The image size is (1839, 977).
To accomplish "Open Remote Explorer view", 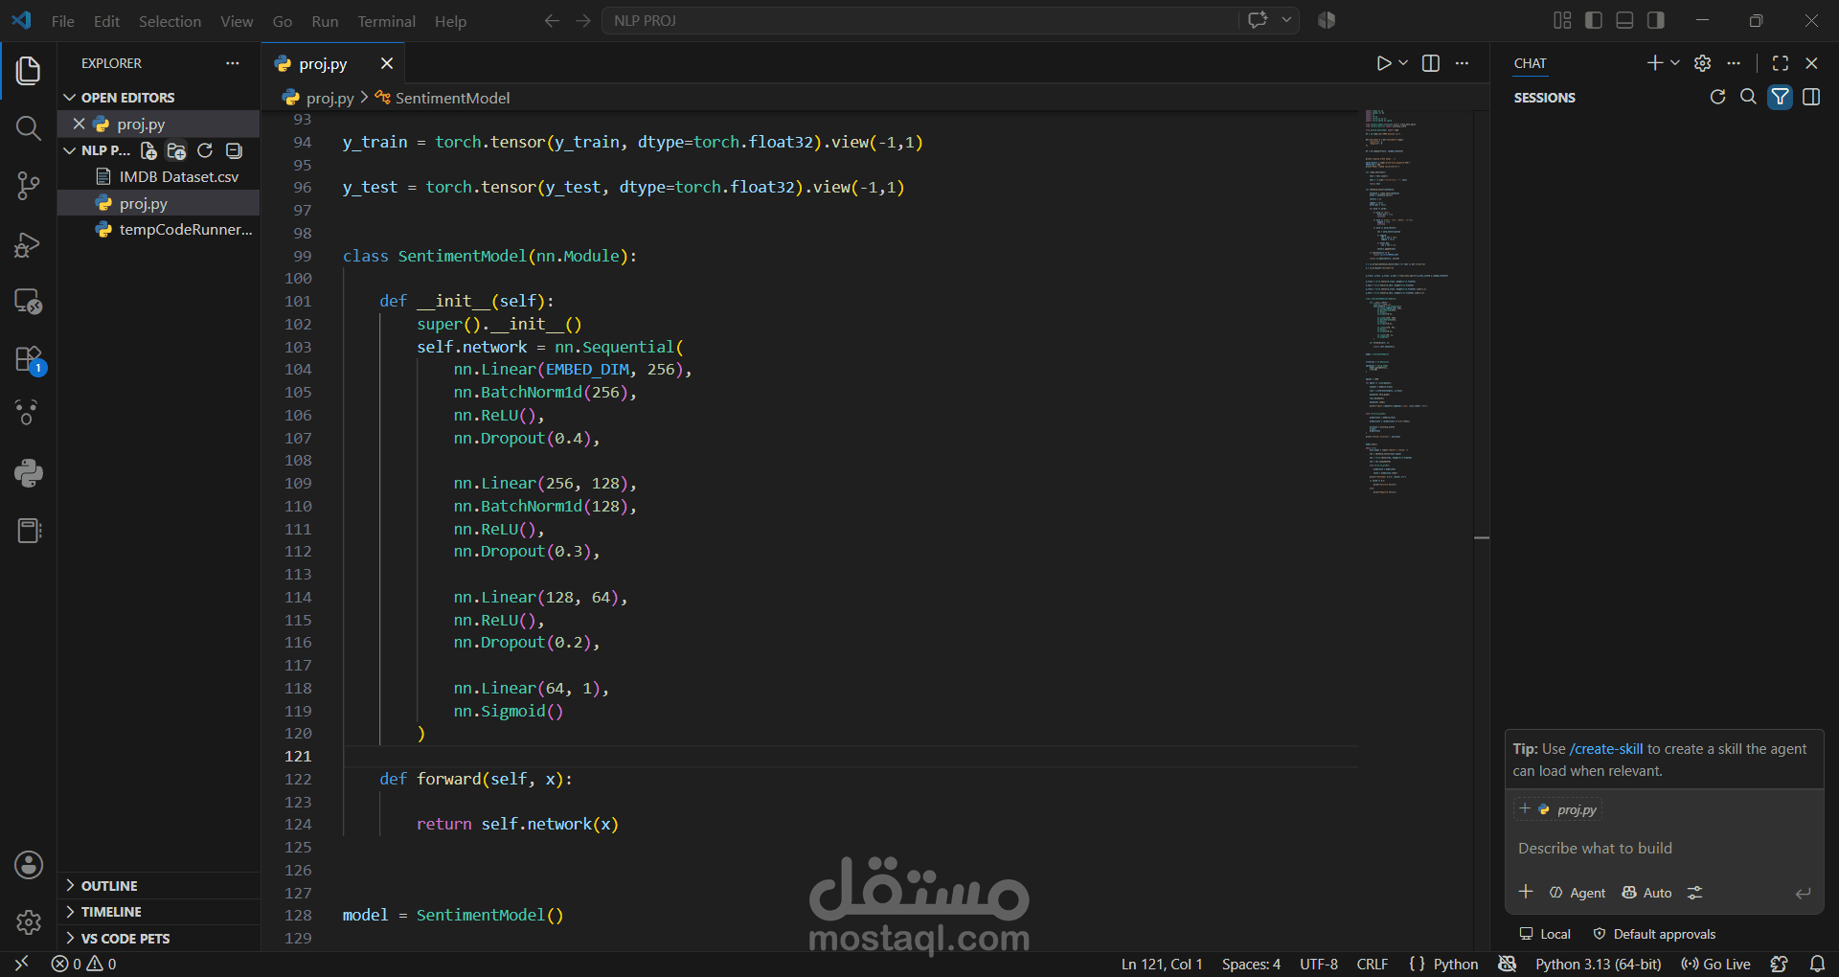I will click(28, 302).
